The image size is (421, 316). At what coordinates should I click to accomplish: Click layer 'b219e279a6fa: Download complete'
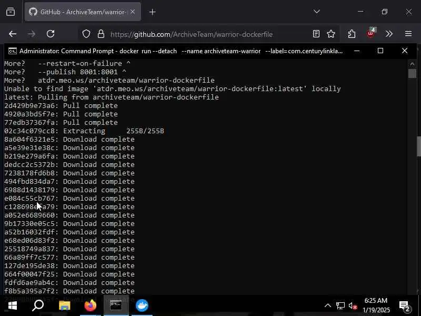69,156
